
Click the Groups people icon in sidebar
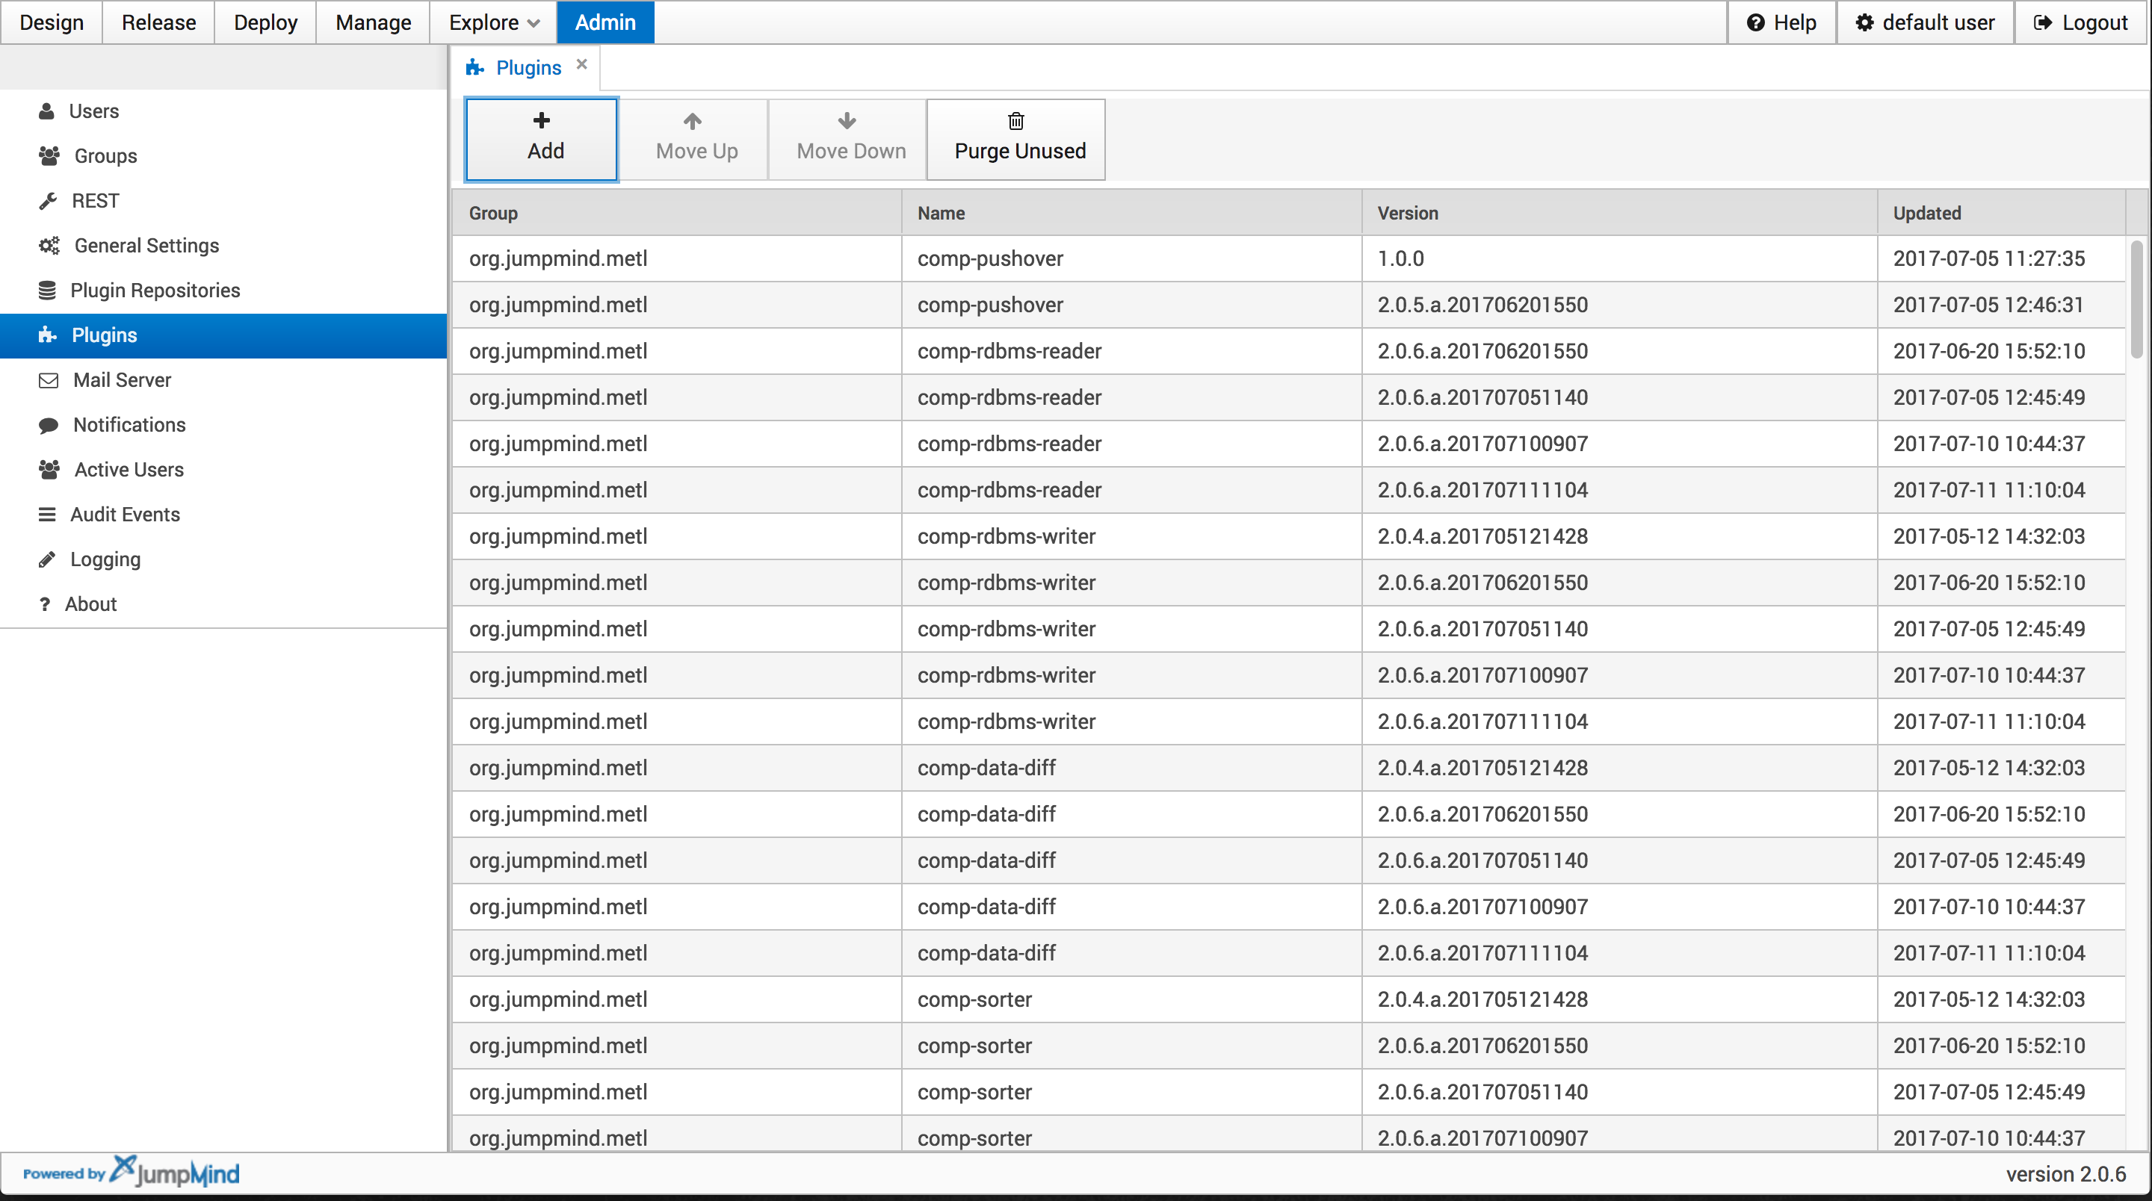[x=49, y=155]
